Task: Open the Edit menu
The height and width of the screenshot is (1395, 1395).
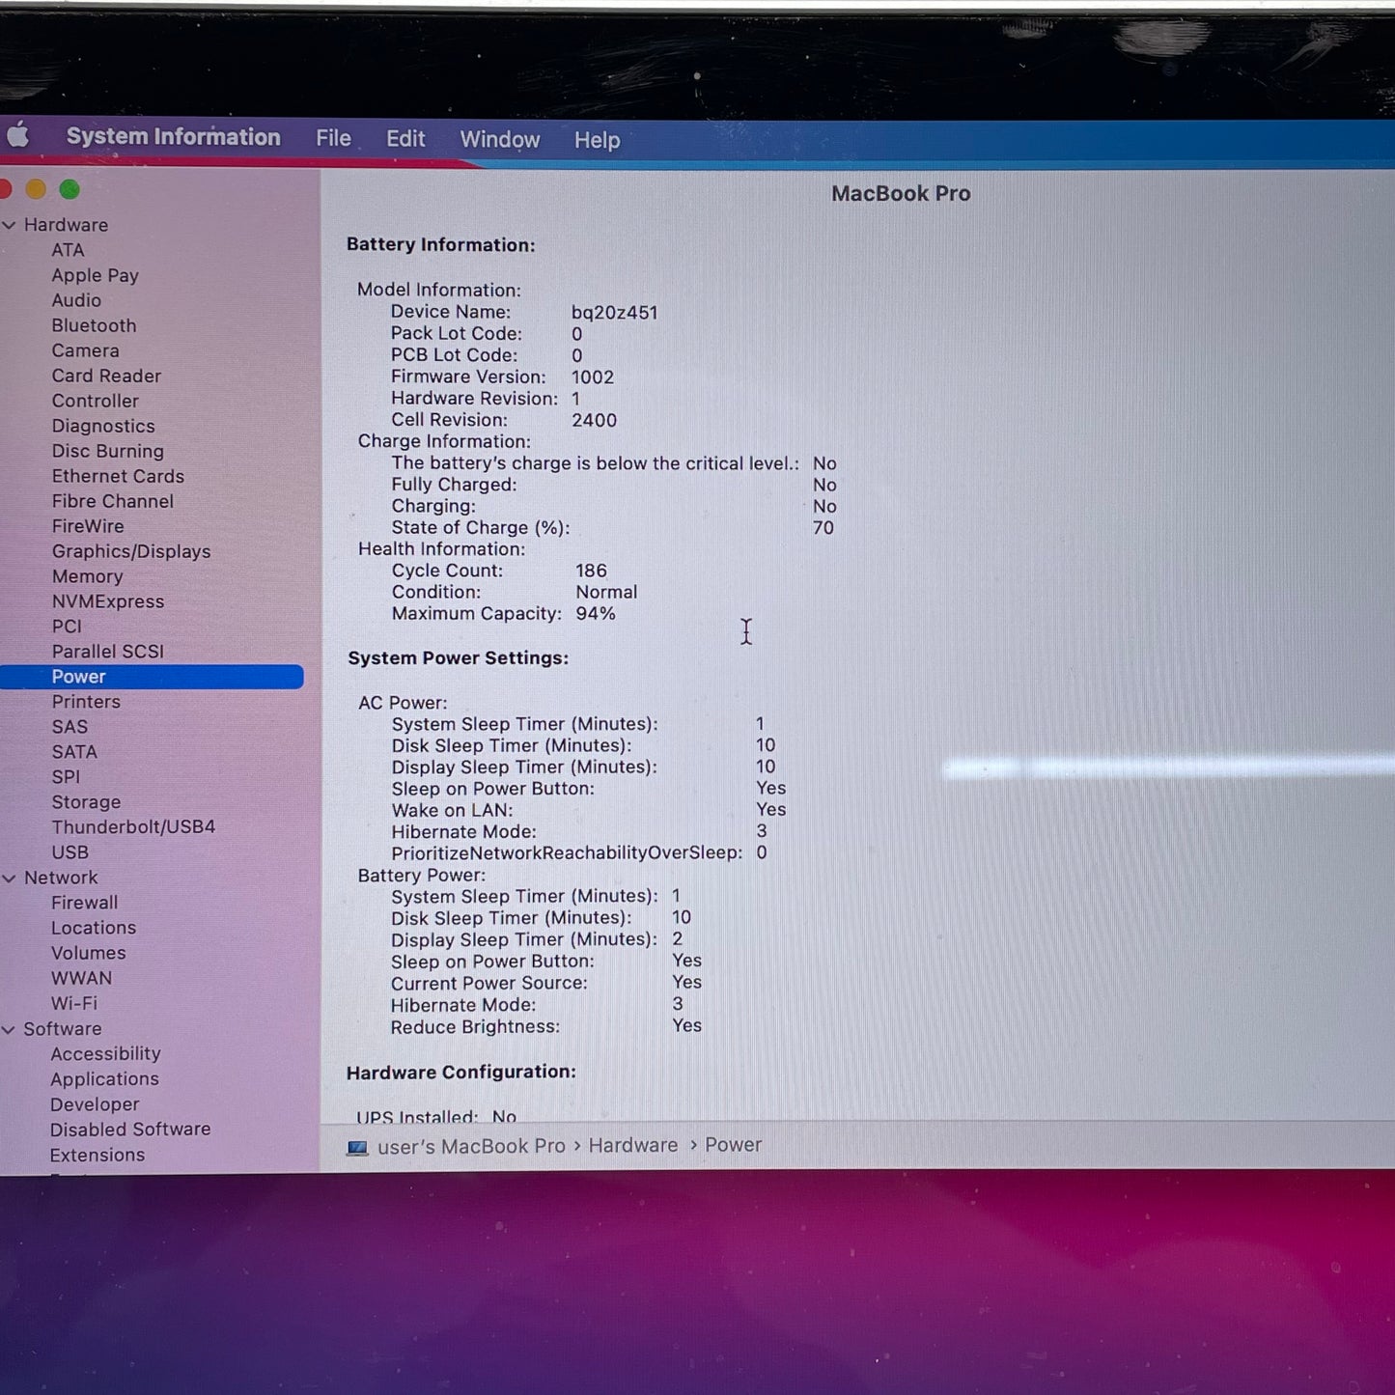Action: tap(405, 139)
